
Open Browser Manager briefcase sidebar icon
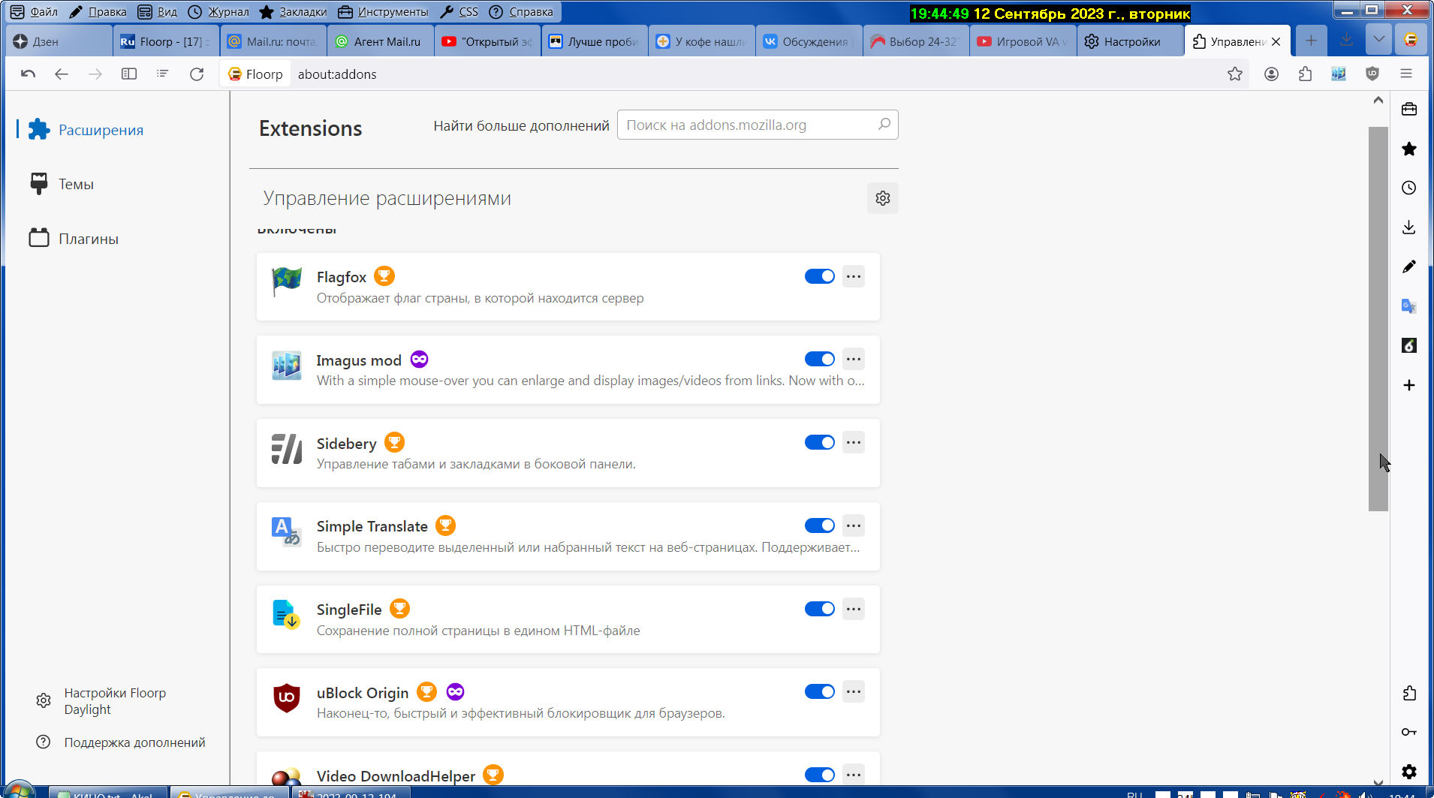coord(1409,110)
